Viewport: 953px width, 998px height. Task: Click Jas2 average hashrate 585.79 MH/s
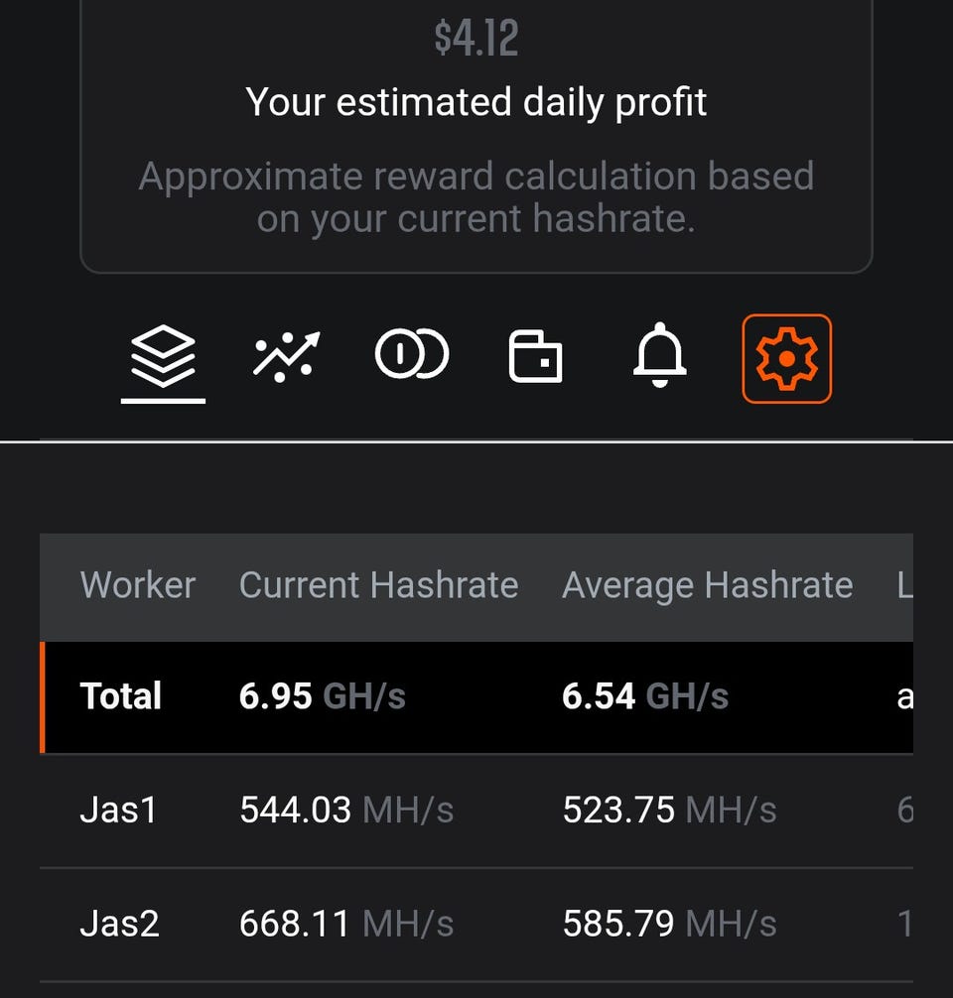pos(669,925)
